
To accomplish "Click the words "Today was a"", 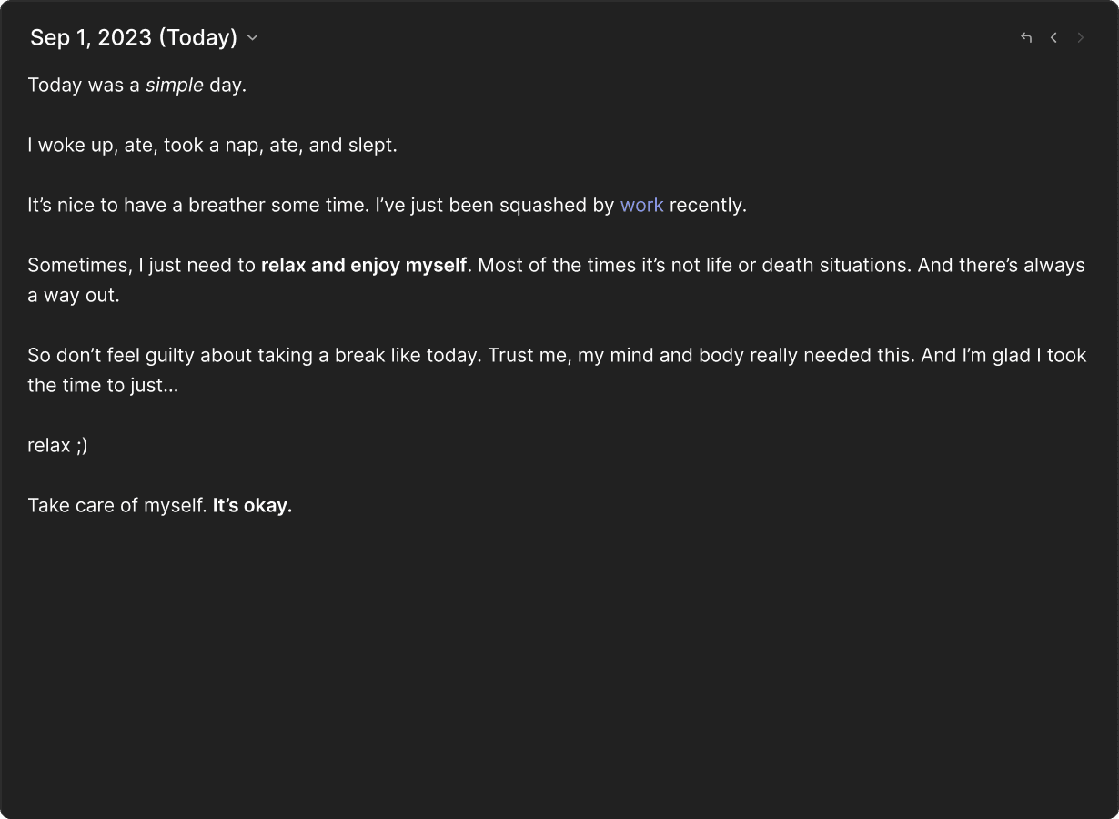I will pyautogui.click(x=84, y=85).
